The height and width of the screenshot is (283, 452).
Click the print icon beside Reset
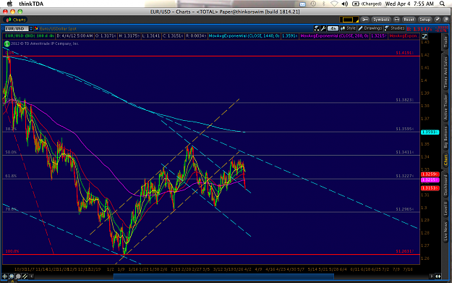click(x=396, y=20)
